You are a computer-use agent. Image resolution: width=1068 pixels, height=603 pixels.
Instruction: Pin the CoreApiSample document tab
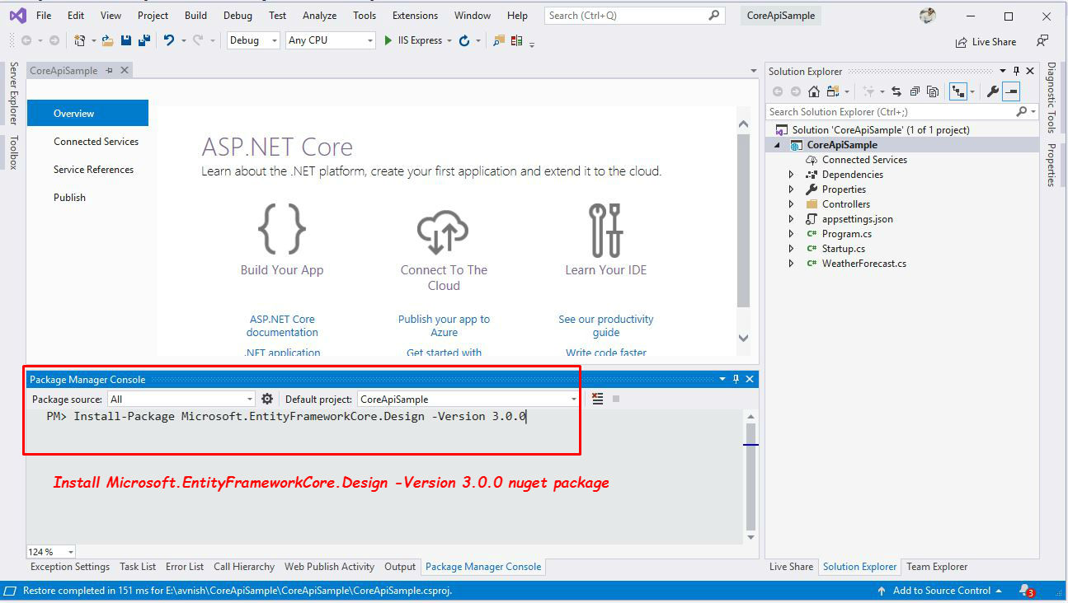(x=109, y=71)
